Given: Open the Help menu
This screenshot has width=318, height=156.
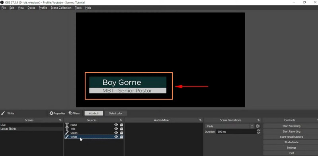Looking at the screenshot, I should (x=88, y=8).
